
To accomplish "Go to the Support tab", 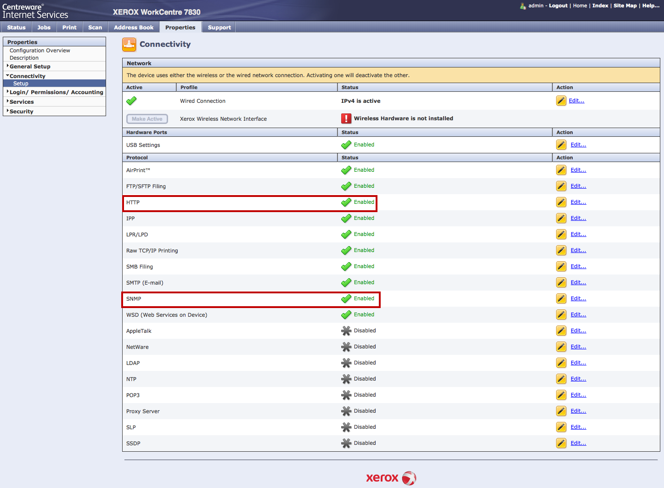I will coord(219,28).
